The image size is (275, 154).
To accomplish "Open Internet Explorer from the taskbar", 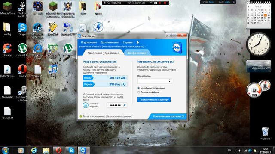I will (34, 150).
